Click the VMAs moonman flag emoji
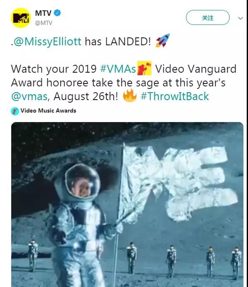This screenshot has height=287, width=248. (144, 68)
